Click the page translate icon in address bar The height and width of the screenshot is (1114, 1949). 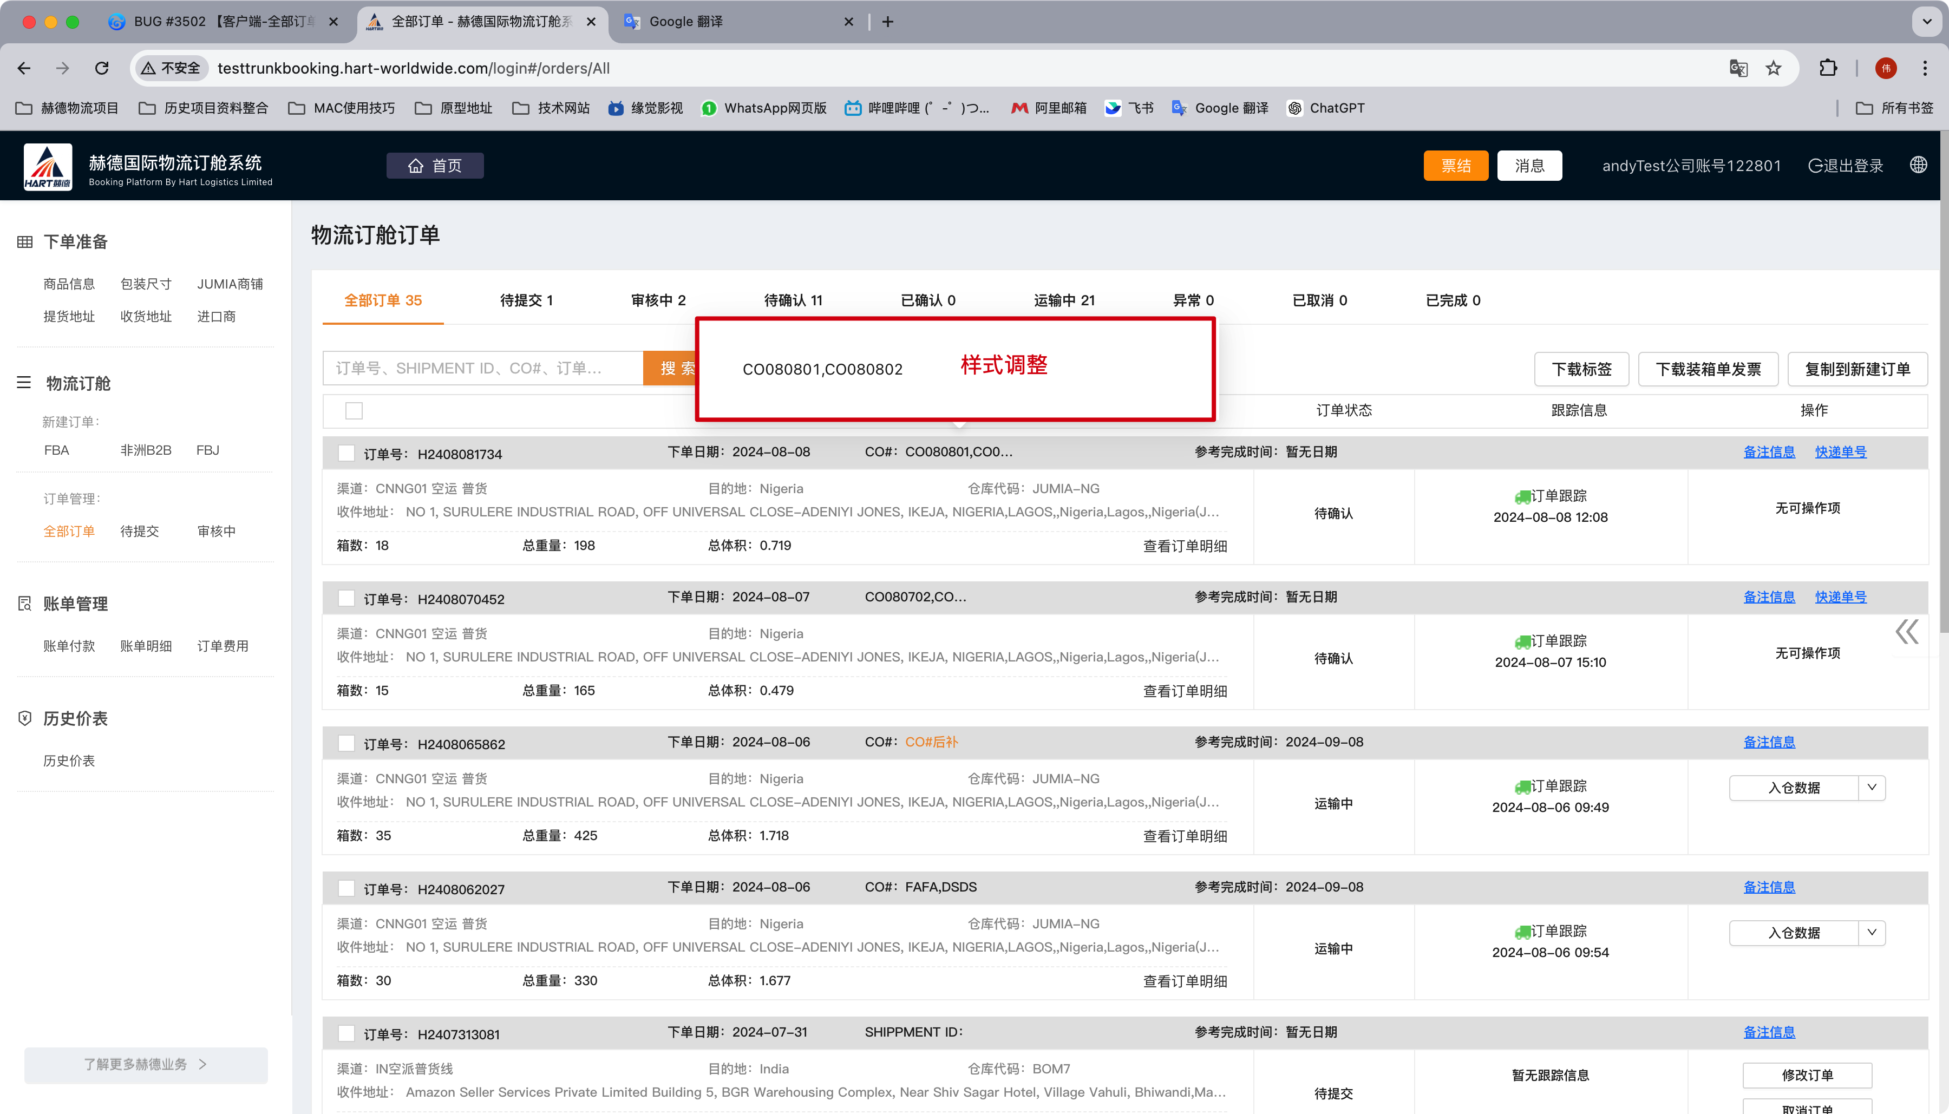coord(1738,68)
